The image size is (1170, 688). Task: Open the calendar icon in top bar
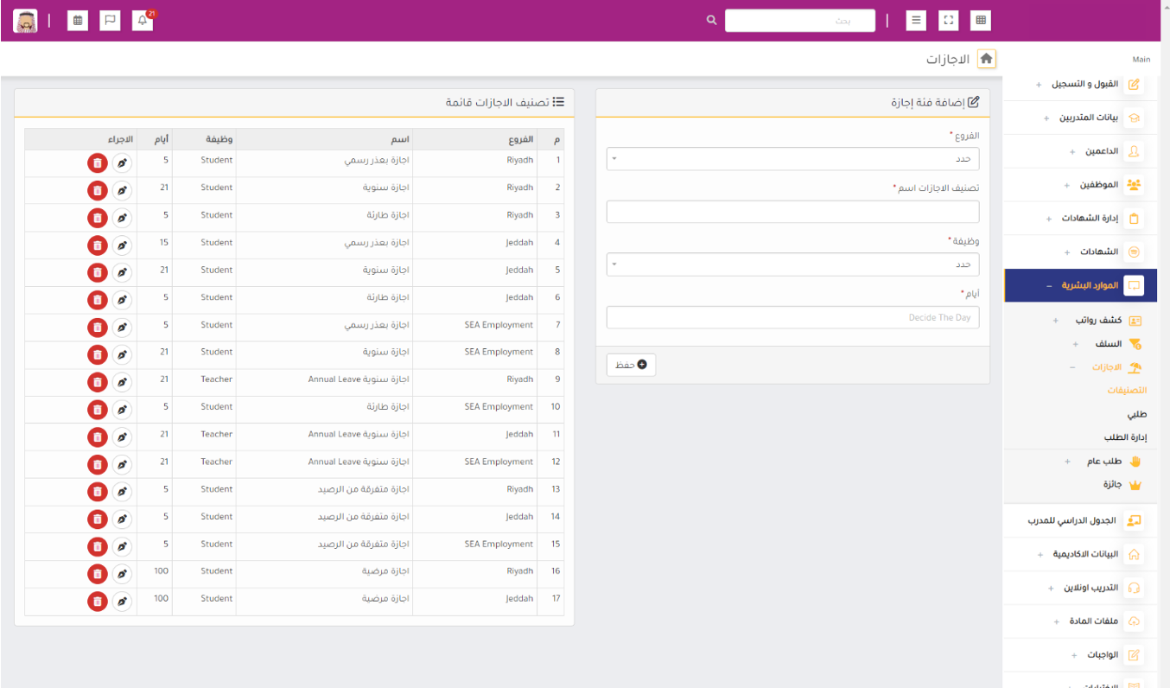pos(78,21)
